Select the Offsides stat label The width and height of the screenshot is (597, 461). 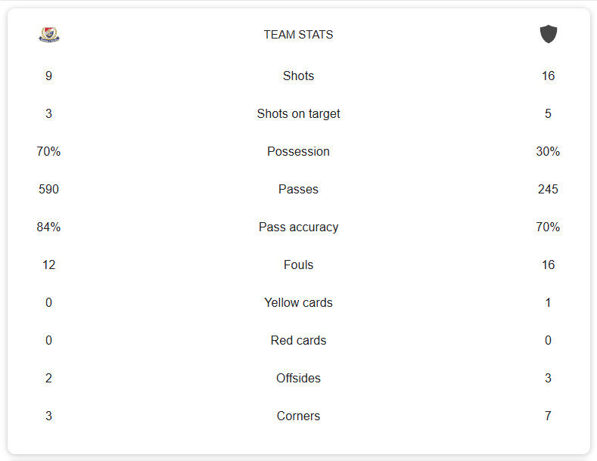298,378
